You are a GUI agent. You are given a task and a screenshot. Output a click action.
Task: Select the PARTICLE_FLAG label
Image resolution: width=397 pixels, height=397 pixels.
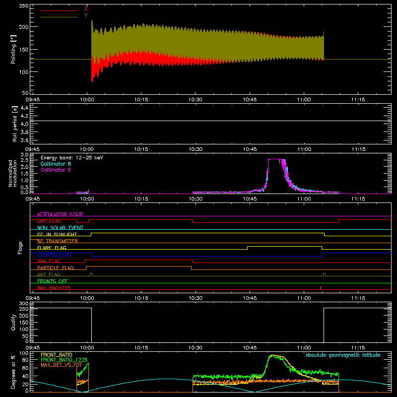56,267
